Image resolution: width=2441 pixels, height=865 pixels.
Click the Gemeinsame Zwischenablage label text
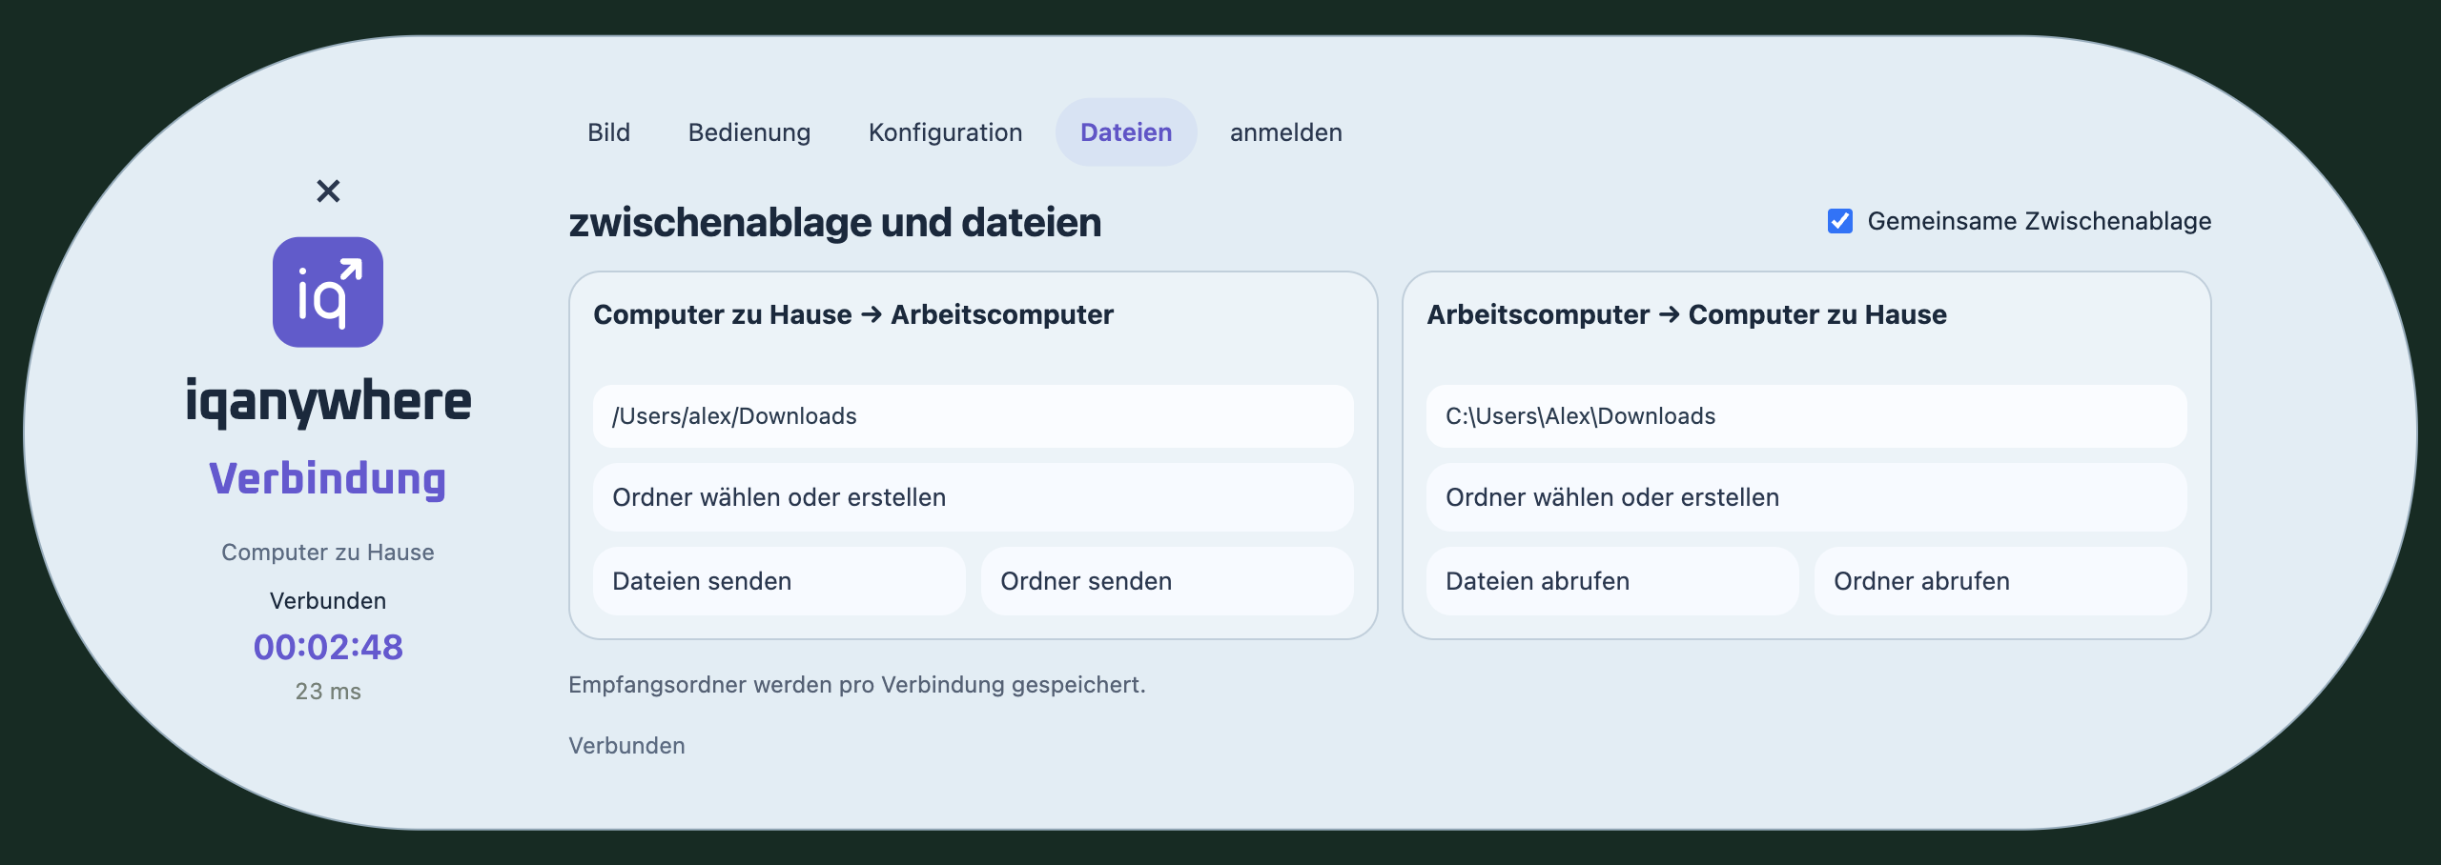click(x=2040, y=221)
